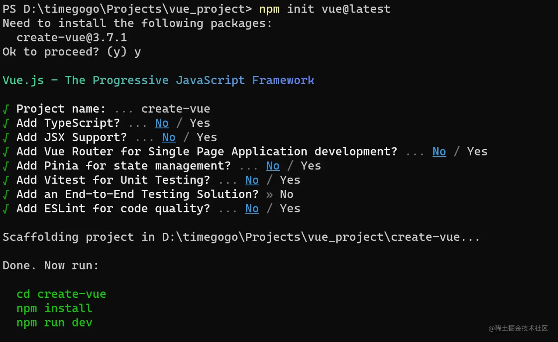This screenshot has width=558, height=342.
Task: Select 'Yes' for Add Vue Router
Action: point(477,151)
